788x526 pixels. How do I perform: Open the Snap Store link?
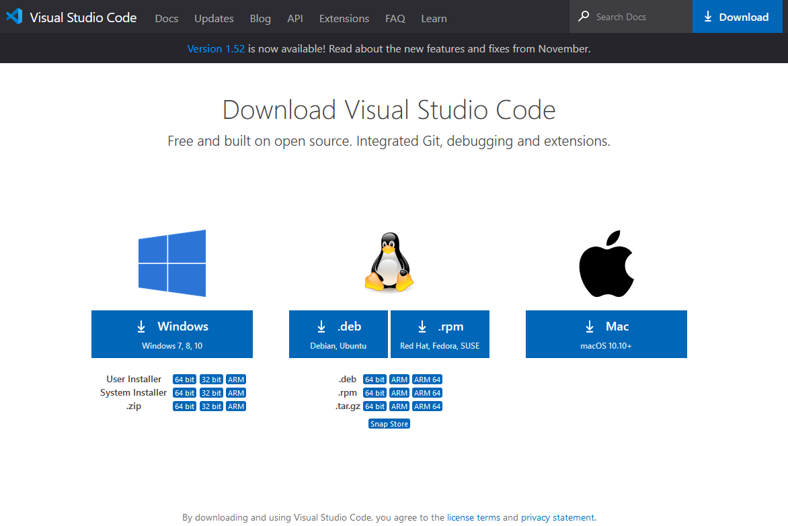(389, 424)
